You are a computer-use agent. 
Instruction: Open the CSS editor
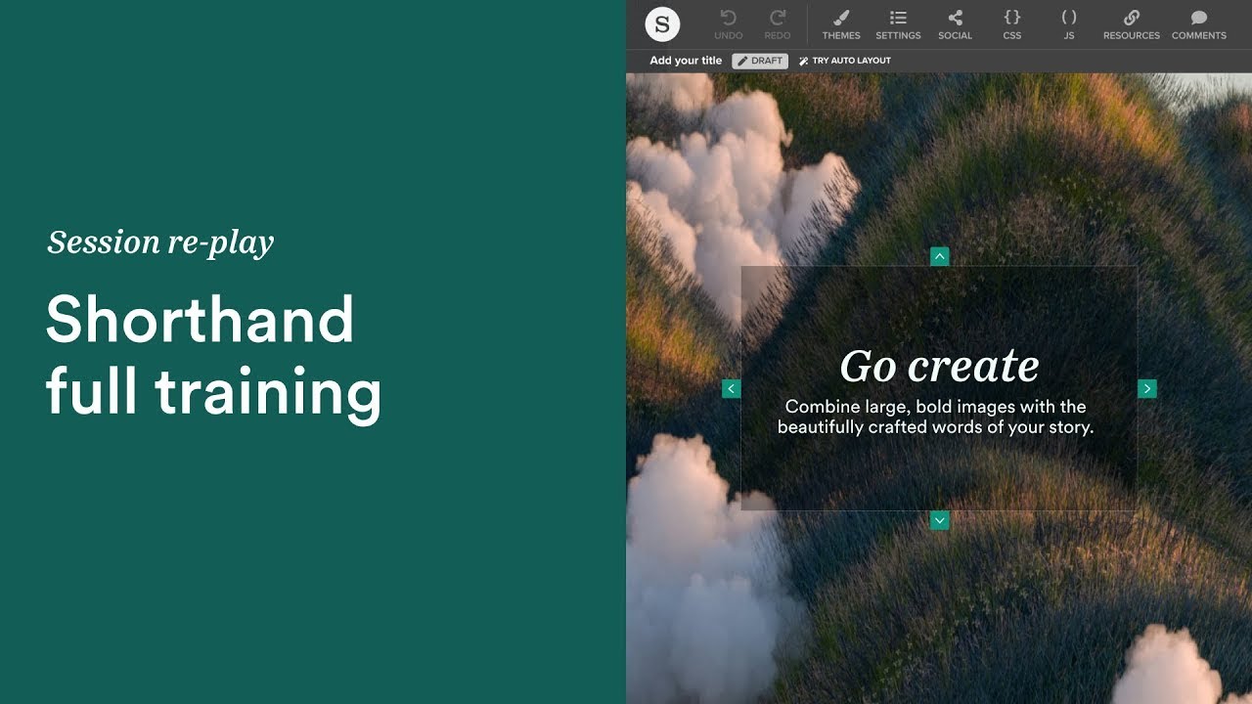click(1012, 24)
